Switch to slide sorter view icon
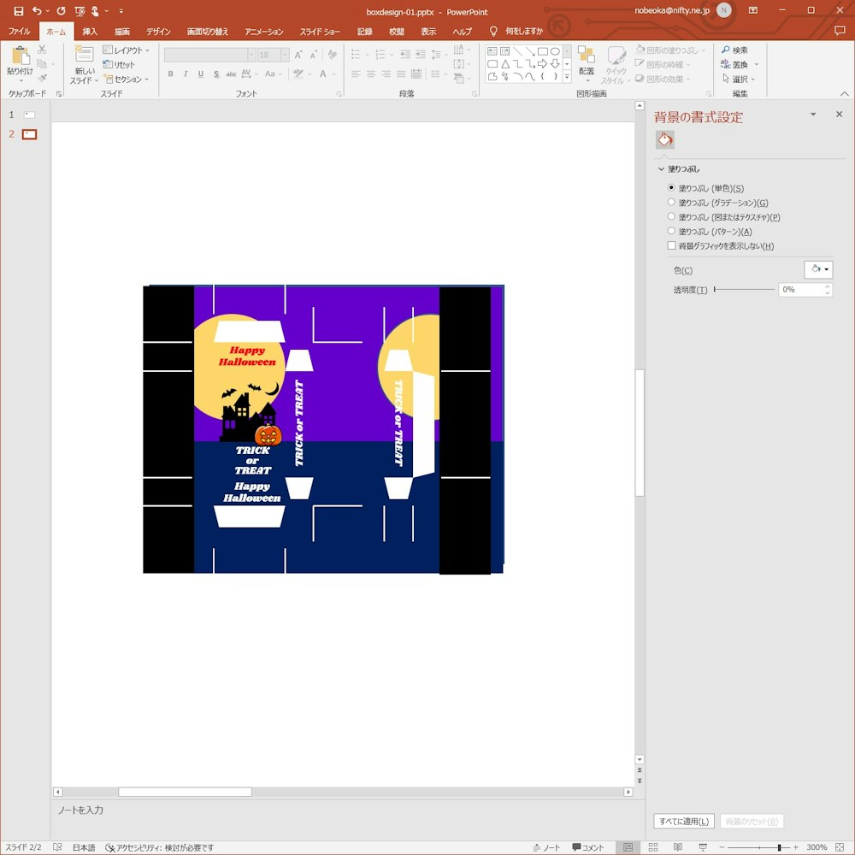Screen dimensions: 855x855 click(x=652, y=847)
